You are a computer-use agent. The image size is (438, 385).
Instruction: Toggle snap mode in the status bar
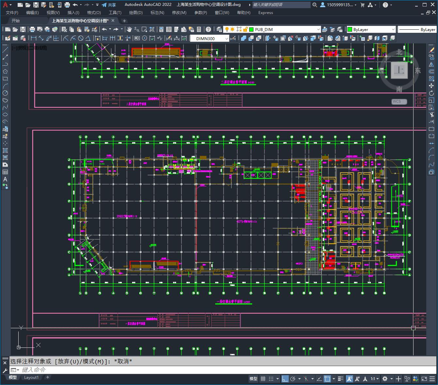pyautogui.click(x=271, y=379)
